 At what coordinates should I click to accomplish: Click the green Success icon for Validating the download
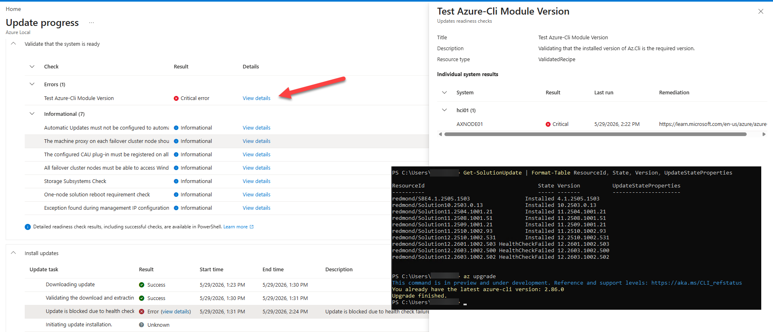[x=142, y=298]
